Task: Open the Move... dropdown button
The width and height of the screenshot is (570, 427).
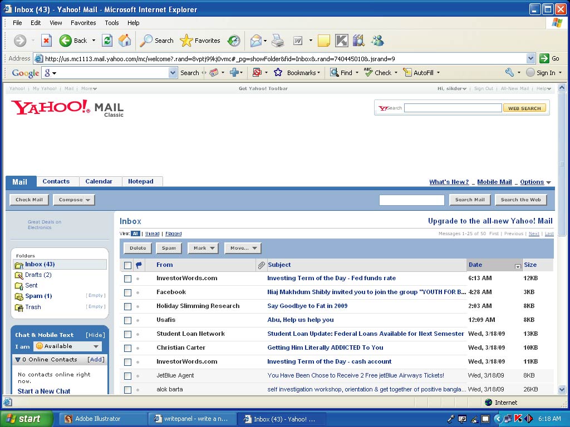Action: click(x=243, y=248)
